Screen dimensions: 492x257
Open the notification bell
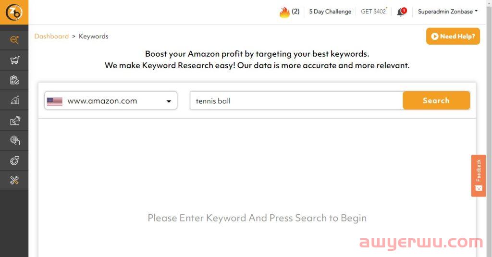click(401, 12)
